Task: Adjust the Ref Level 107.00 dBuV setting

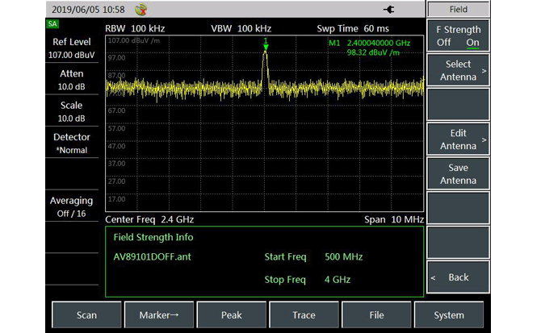Action: click(72, 48)
